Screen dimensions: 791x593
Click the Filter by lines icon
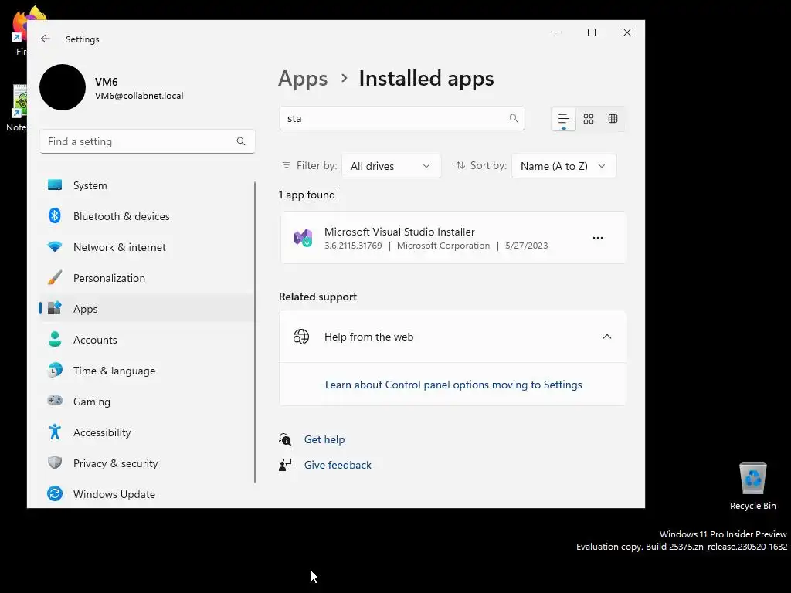(286, 165)
